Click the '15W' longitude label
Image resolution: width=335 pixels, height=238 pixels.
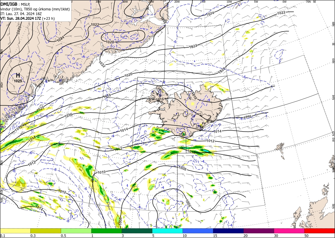pos(203,2)
